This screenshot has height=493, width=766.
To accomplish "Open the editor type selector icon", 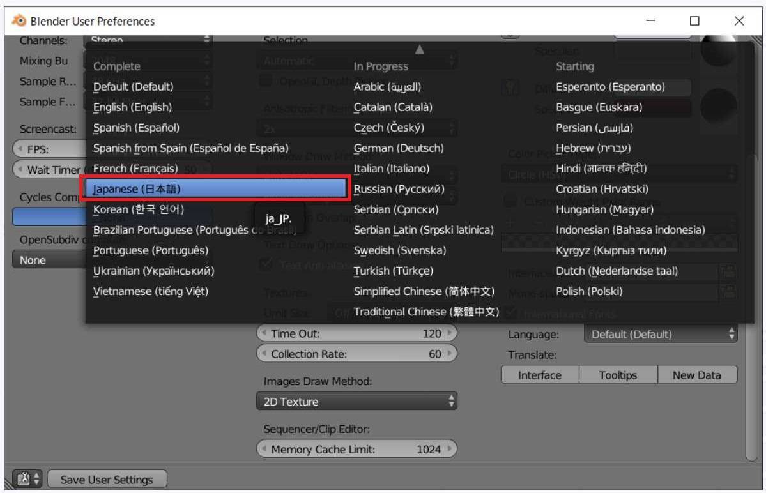I will 27,479.
